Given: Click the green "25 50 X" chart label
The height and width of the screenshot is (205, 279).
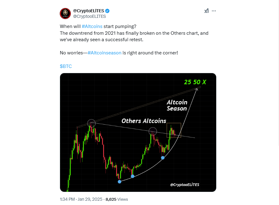Looking at the screenshot, I should [196, 82].
